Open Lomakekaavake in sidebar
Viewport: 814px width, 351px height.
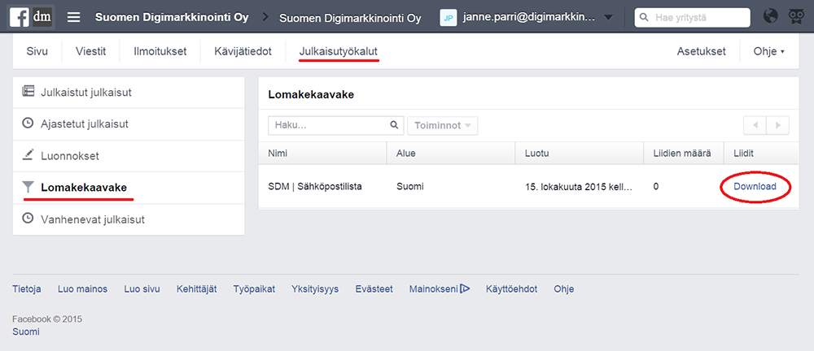click(x=129, y=188)
